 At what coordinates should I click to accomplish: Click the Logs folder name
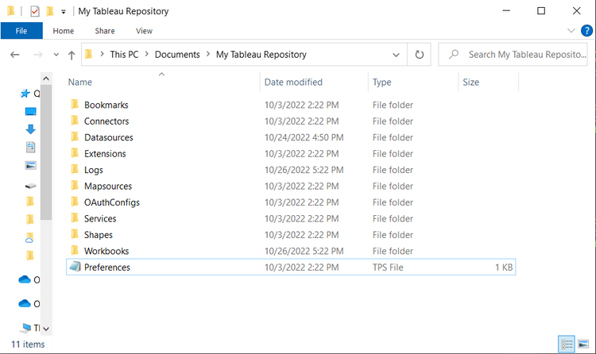94,170
